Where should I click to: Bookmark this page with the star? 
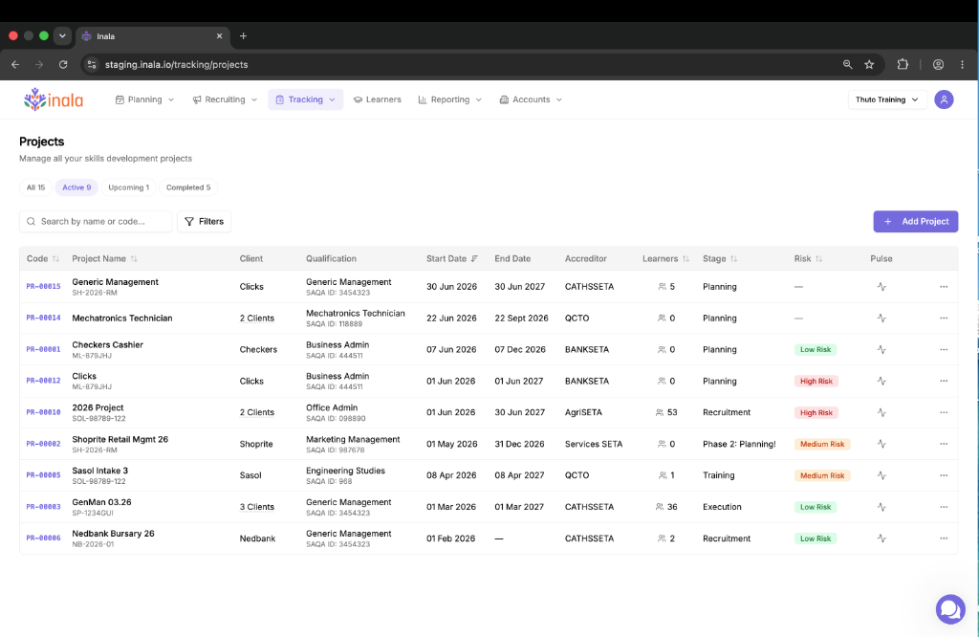click(x=869, y=64)
